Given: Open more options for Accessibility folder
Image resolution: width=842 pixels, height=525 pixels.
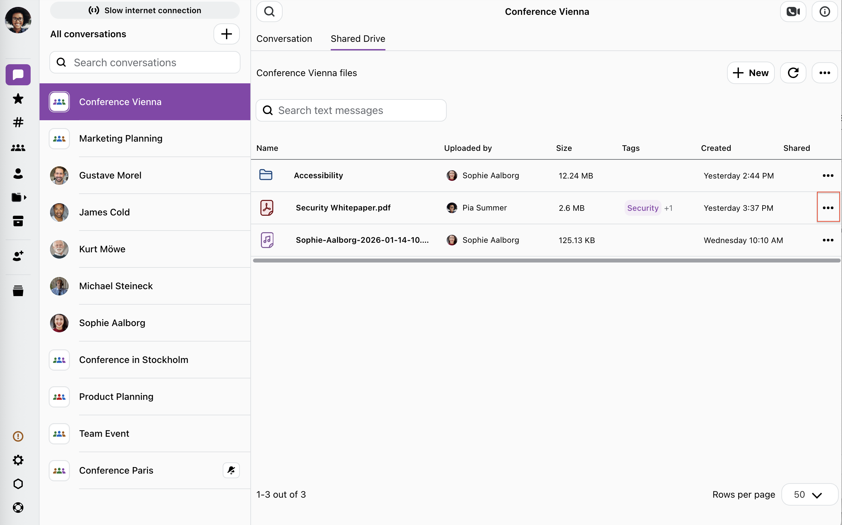Looking at the screenshot, I should pyautogui.click(x=828, y=175).
